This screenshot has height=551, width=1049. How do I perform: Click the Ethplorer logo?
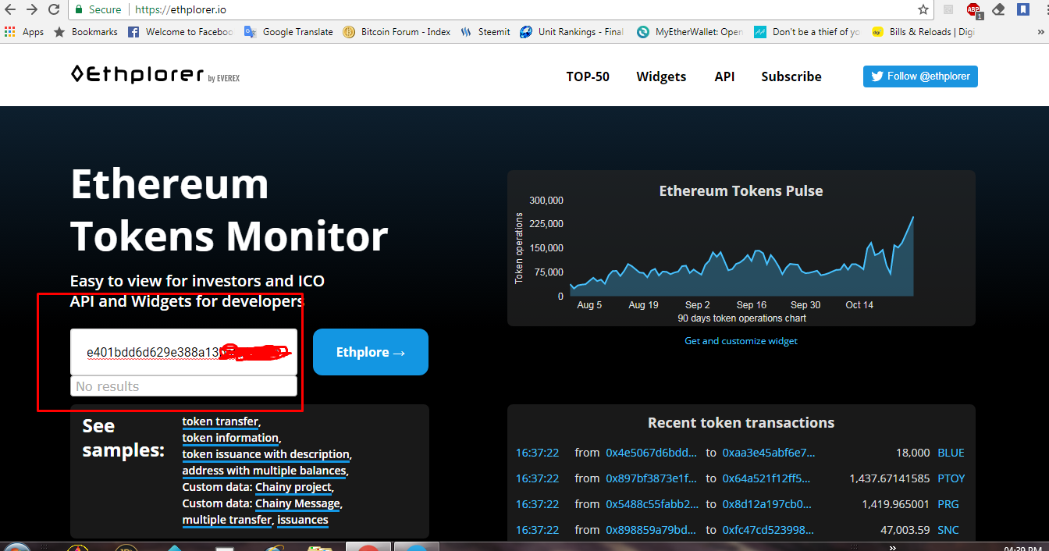[x=155, y=75]
